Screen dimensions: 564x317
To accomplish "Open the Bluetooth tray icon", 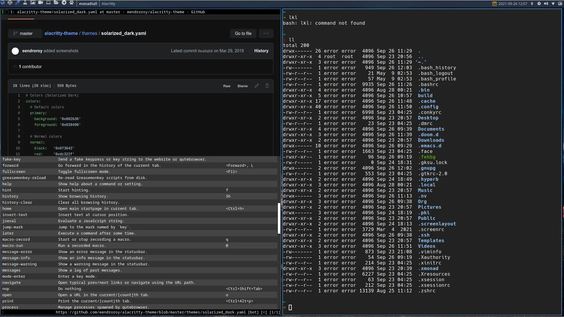I will [x=532, y=4].
